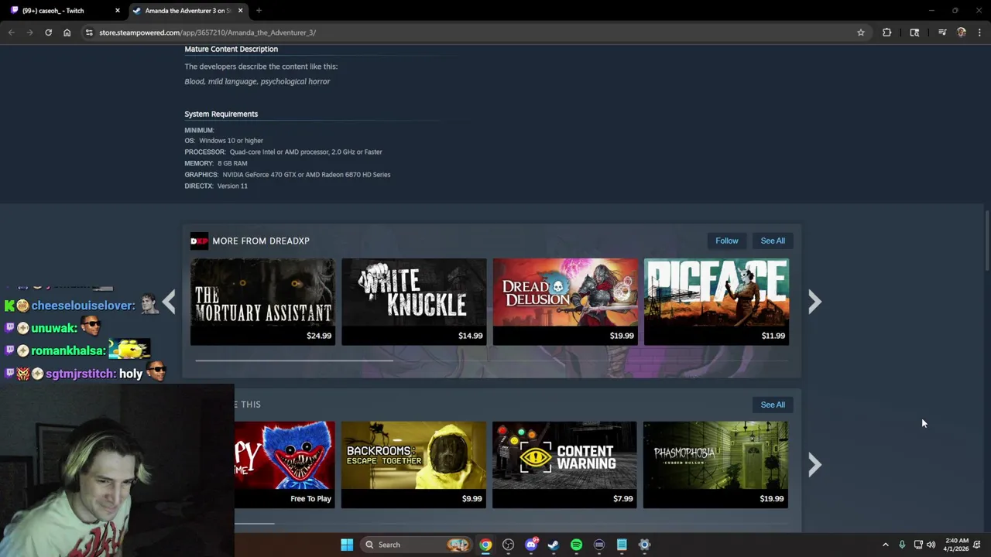
Task: See all games from DreadXP
Action: (773, 241)
